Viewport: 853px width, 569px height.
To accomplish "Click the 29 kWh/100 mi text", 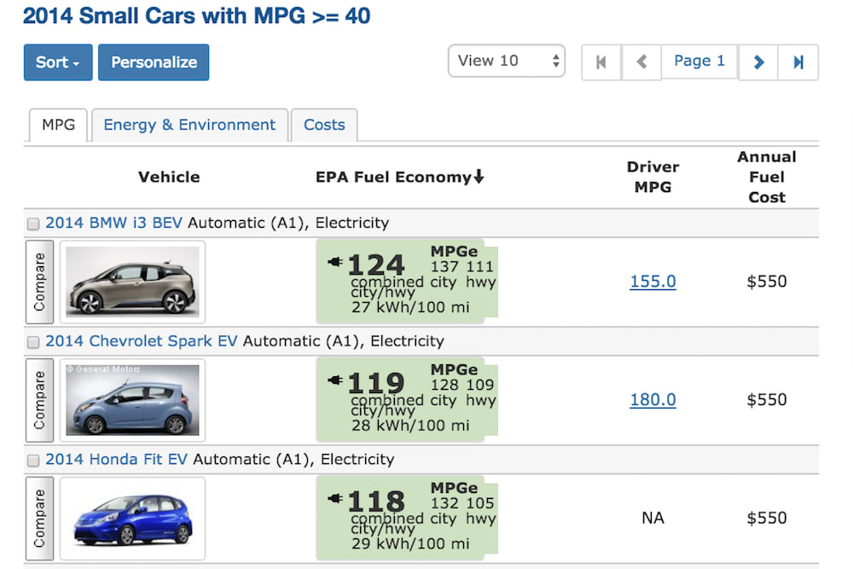I will point(410,543).
